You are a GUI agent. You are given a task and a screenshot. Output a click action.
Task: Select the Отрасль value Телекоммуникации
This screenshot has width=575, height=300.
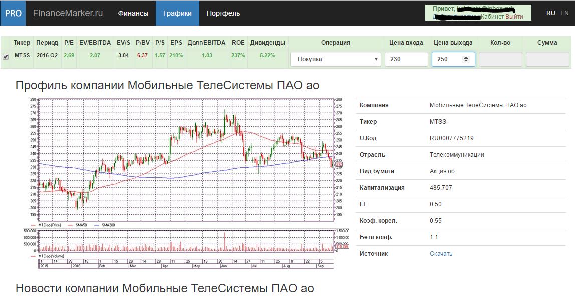point(457,155)
